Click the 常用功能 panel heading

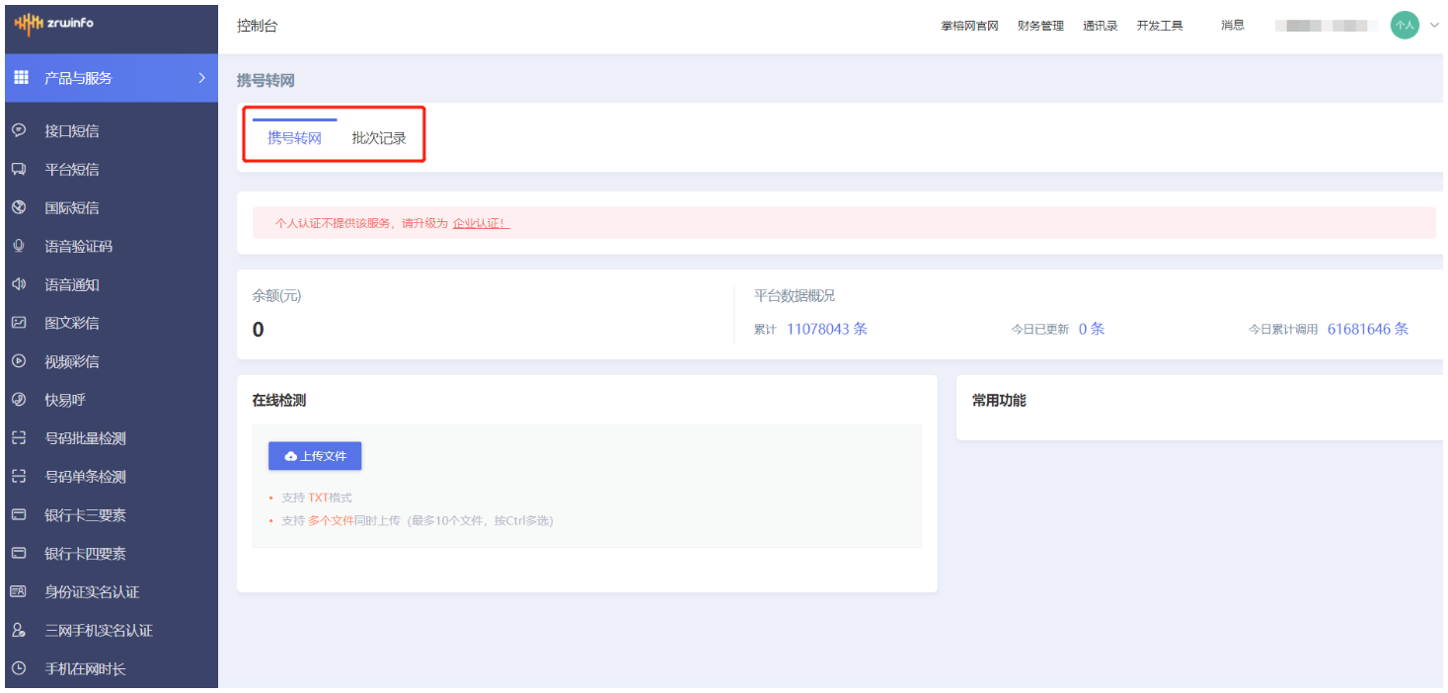tap(999, 400)
